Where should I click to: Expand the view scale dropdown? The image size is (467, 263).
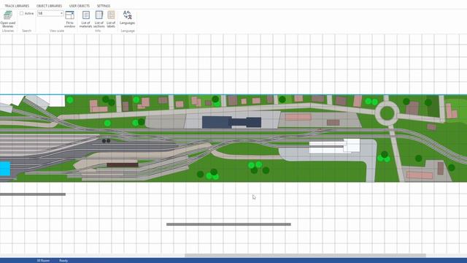click(x=61, y=13)
